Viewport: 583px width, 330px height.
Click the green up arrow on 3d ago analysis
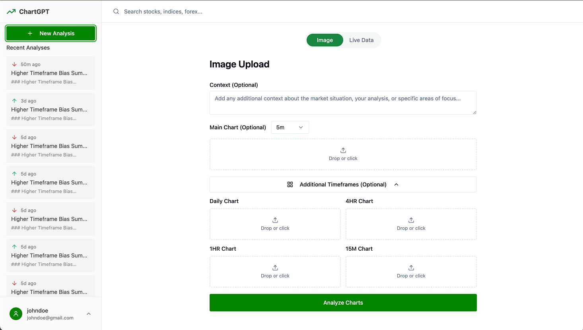(x=14, y=101)
